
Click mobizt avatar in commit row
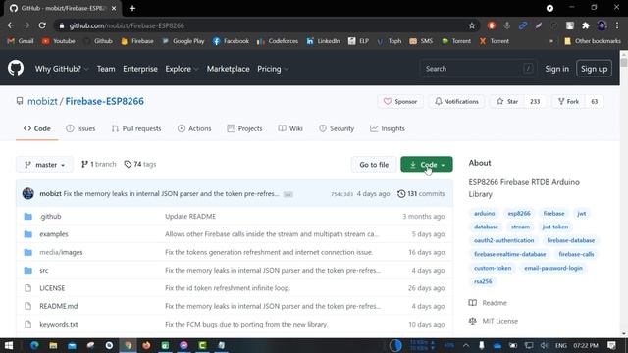[28, 194]
